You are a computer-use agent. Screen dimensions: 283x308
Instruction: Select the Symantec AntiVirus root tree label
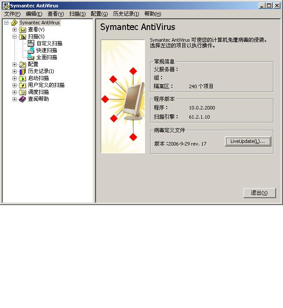(x=39, y=23)
